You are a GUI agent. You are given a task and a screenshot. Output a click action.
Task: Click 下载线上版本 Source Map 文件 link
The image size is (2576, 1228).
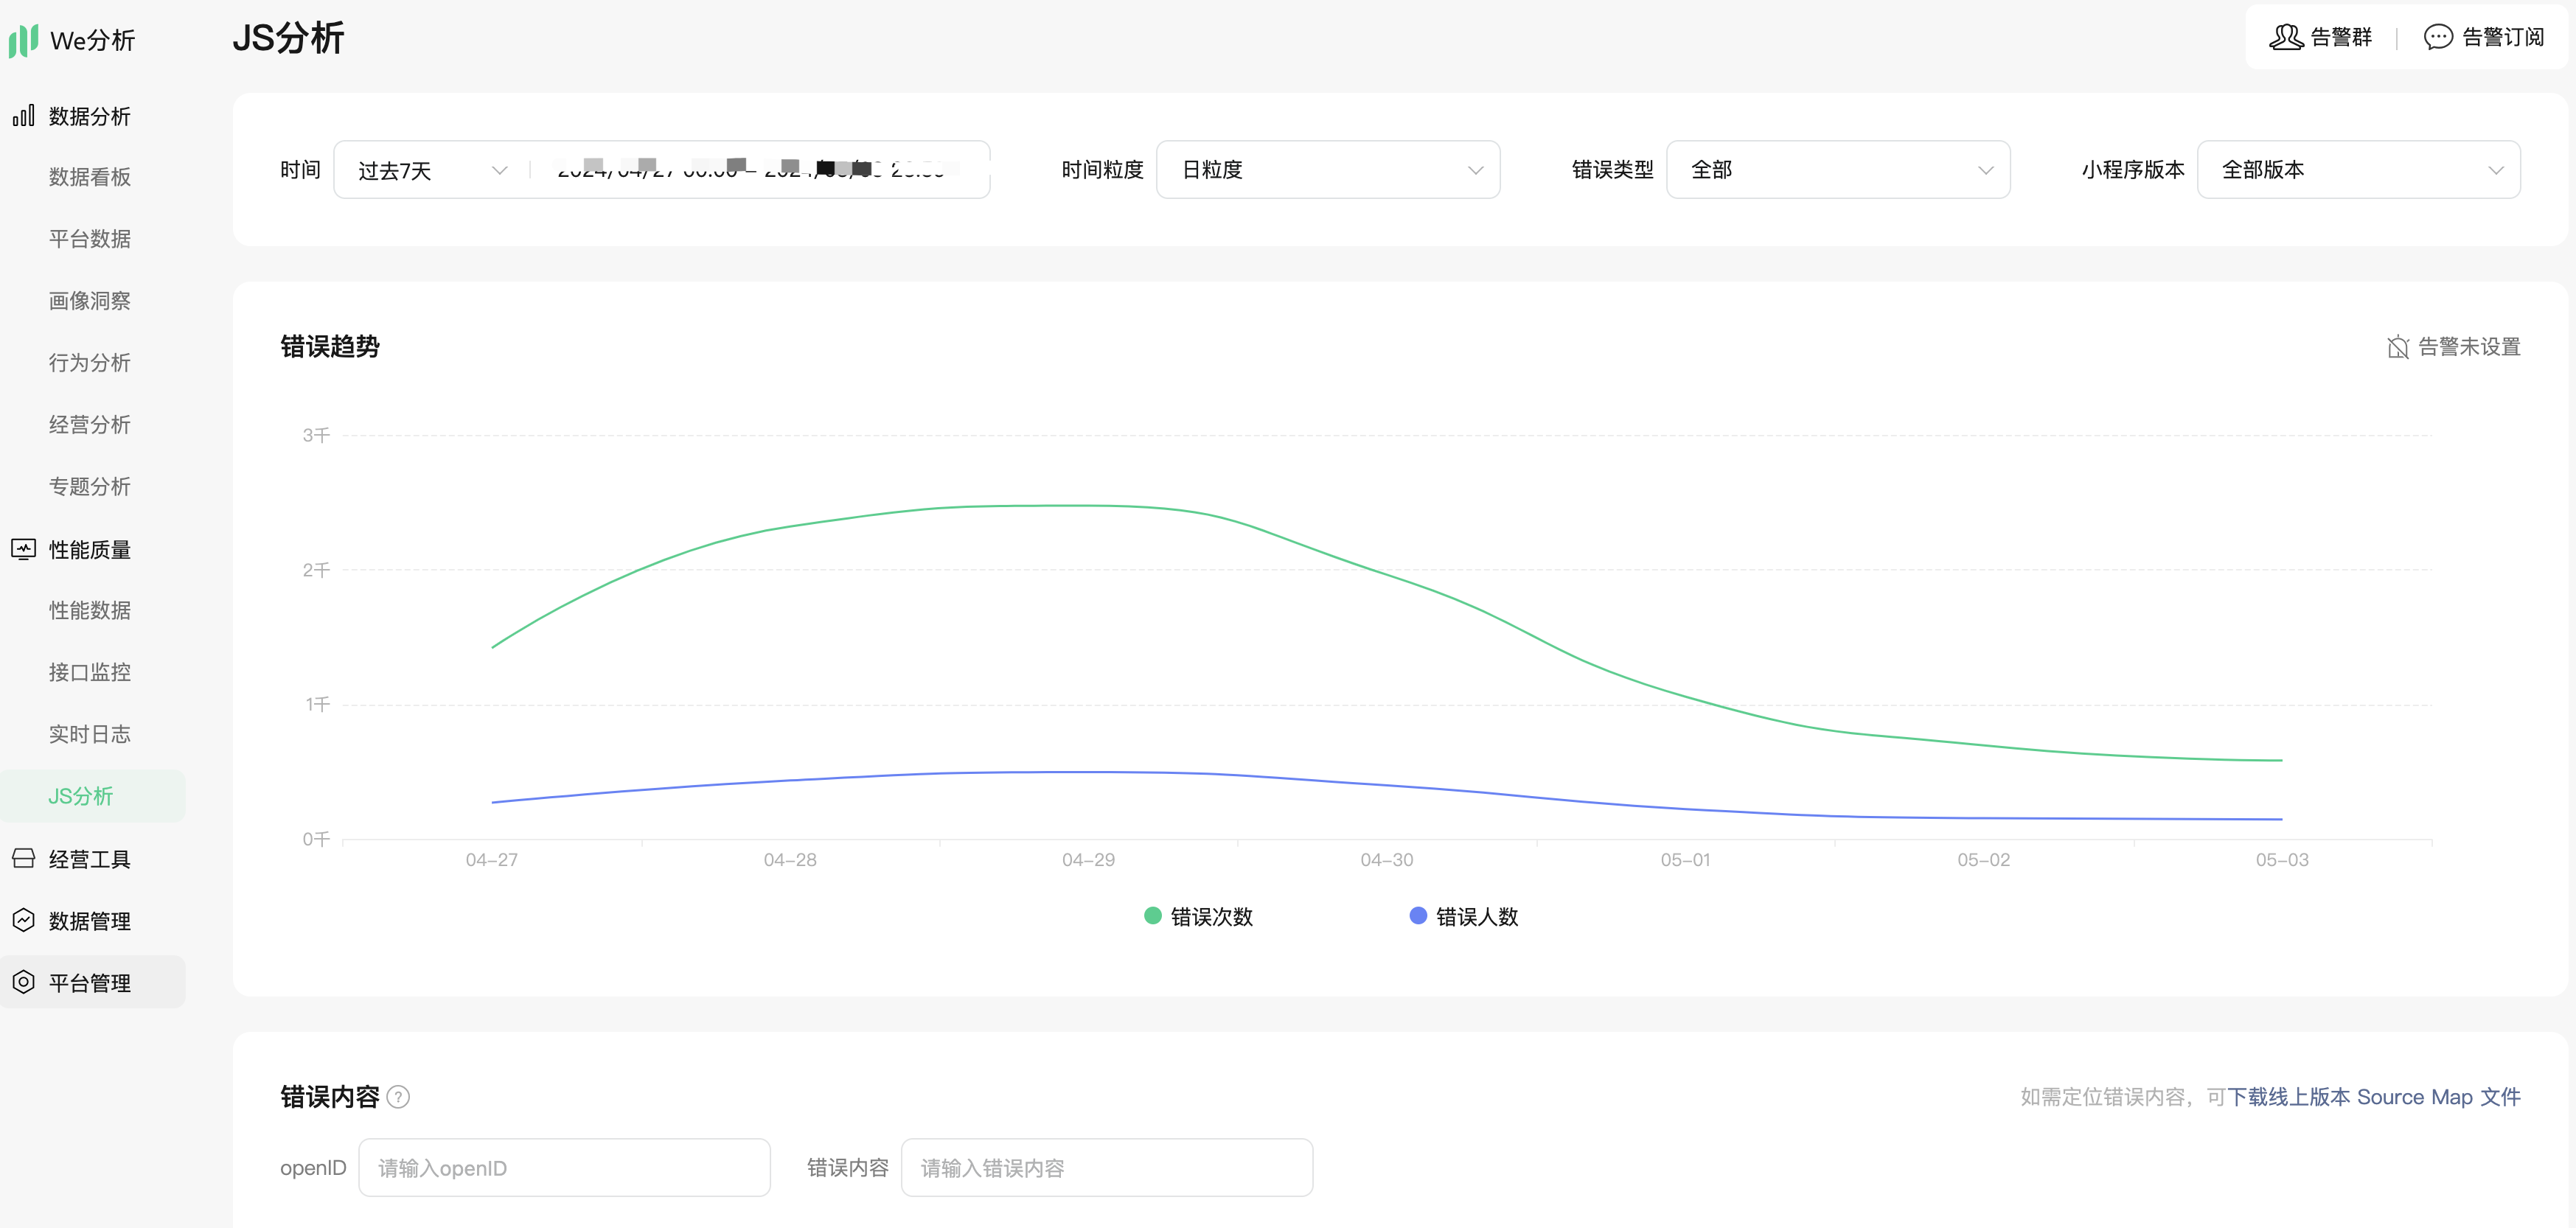point(2373,1097)
